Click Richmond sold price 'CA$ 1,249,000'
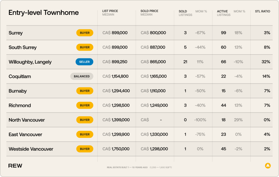The image size is (279, 177). (x=154, y=105)
